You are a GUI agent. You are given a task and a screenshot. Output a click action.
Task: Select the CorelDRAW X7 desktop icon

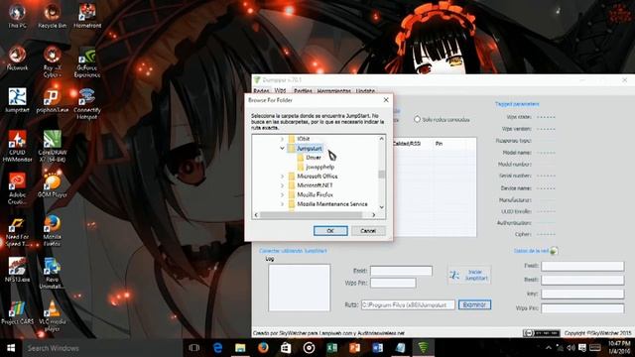(x=52, y=147)
